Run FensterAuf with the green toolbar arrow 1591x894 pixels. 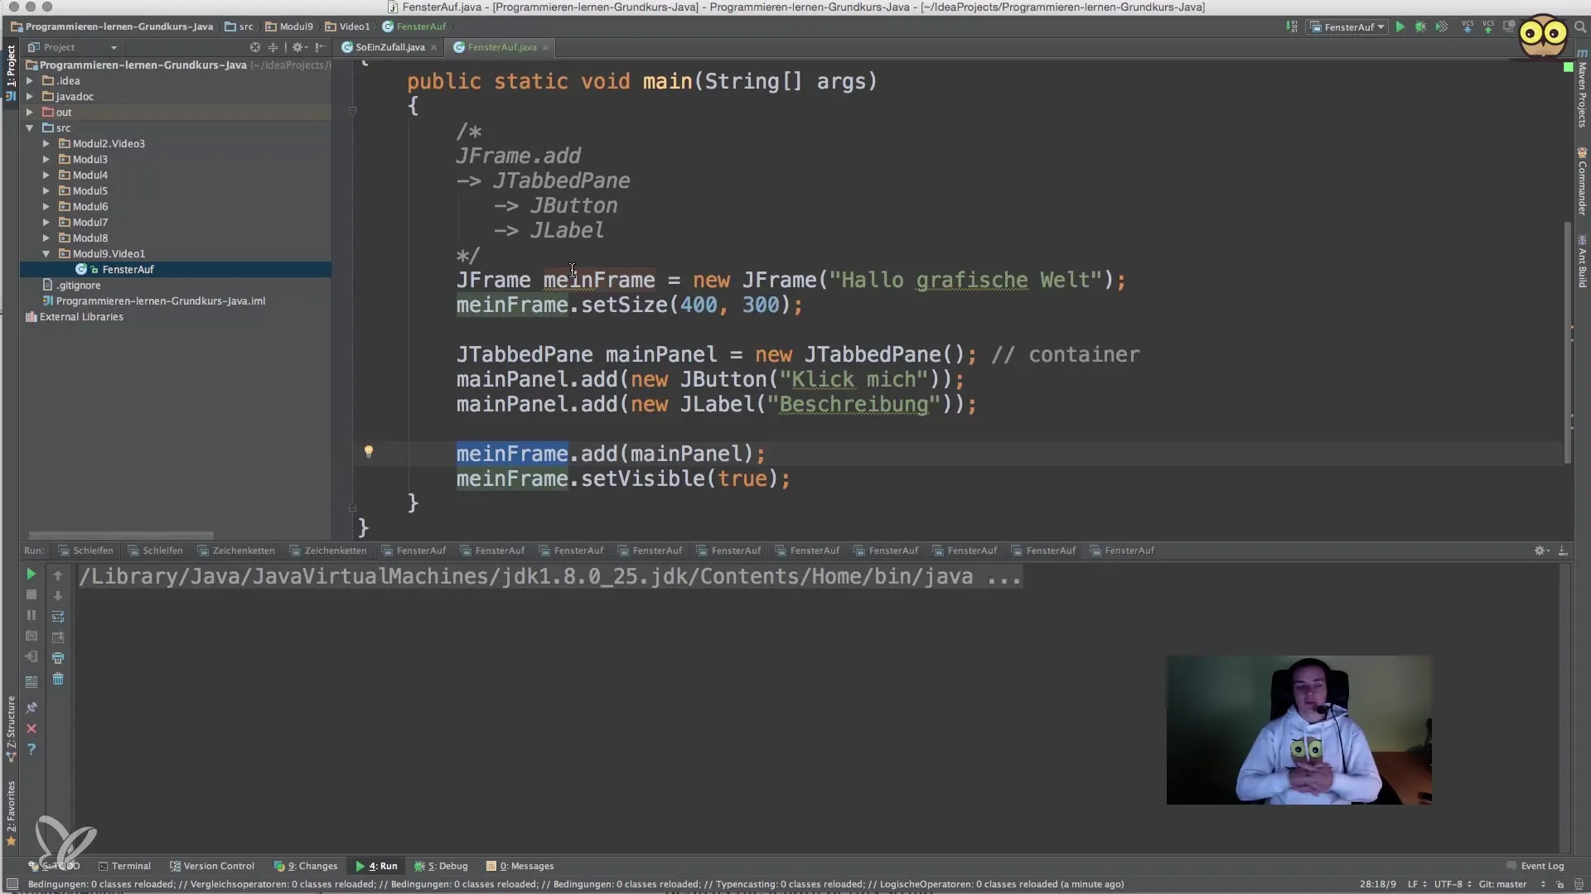point(1400,26)
